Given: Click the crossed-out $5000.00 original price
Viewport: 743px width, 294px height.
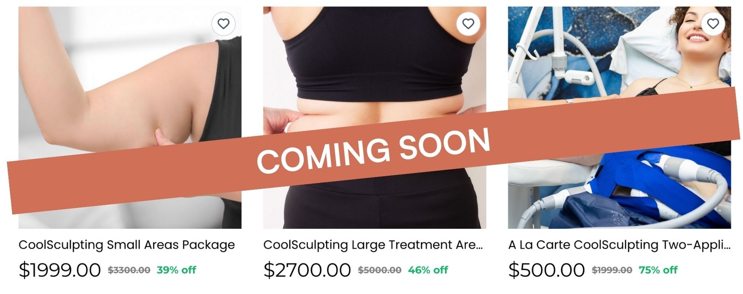Looking at the screenshot, I should pyautogui.click(x=380, y=270).
